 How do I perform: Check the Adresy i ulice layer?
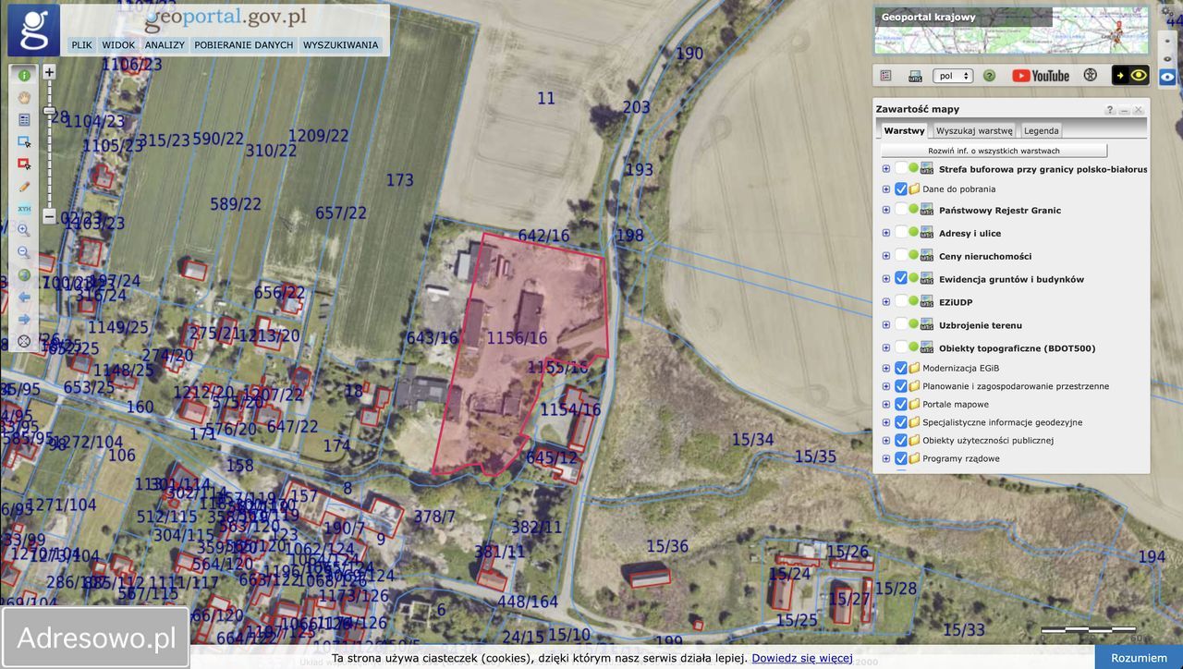click(901, 233)
